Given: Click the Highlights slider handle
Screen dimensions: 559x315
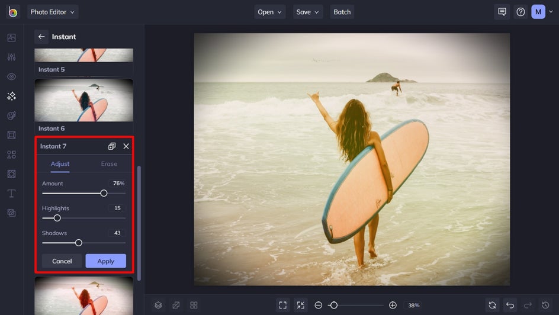Looking at the screenshot, I should tap(57, 218).
